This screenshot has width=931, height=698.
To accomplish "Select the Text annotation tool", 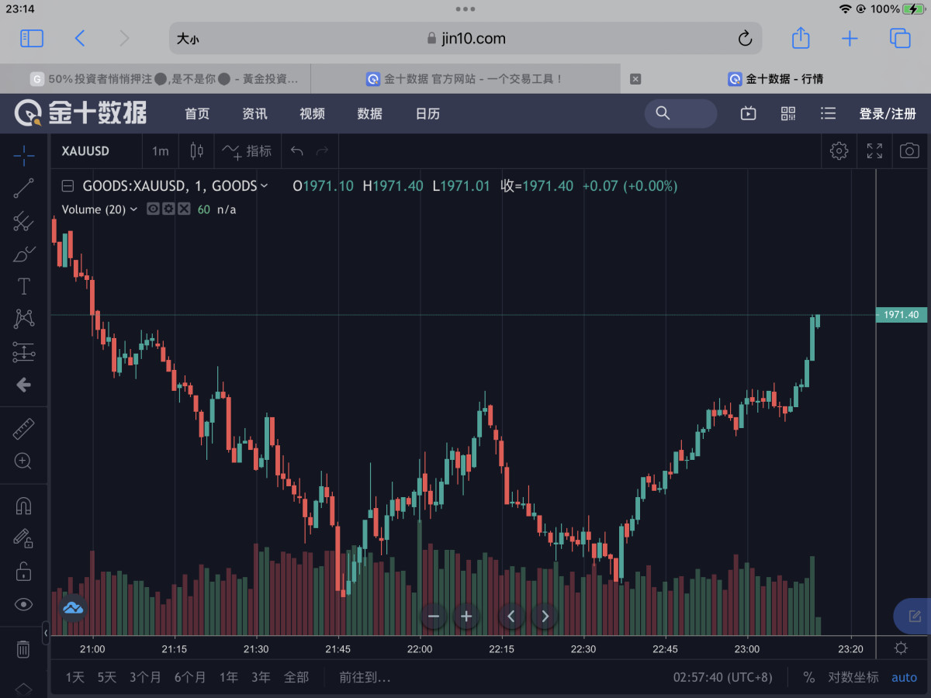I will (23, 287).
